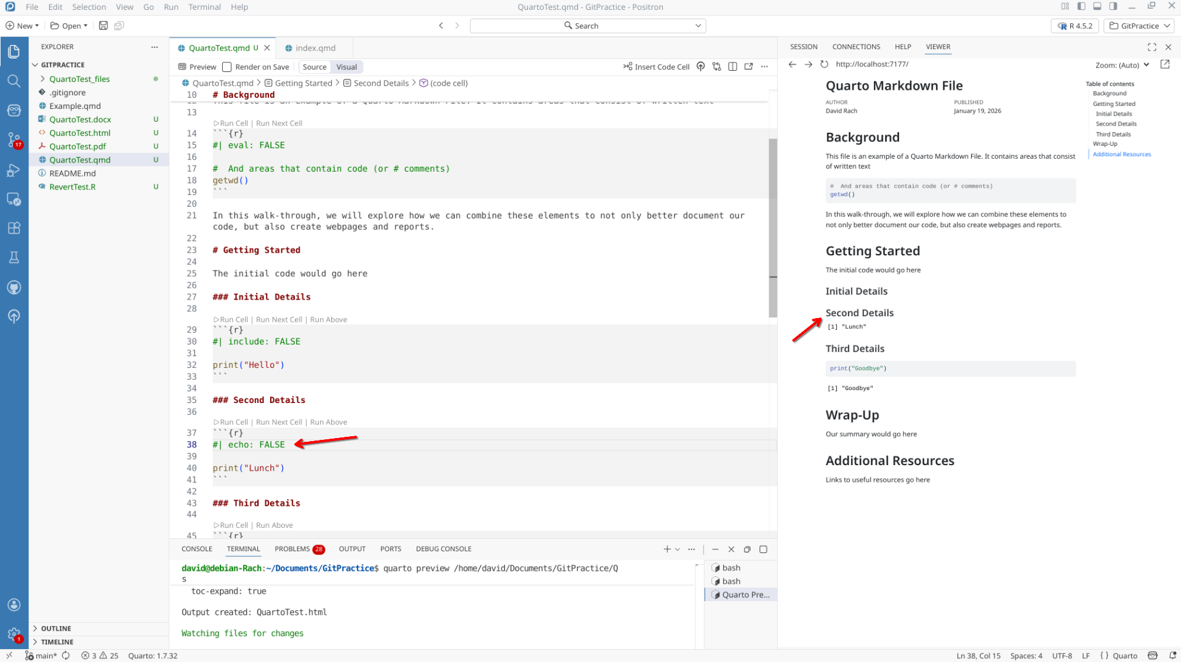The image size is (1181, 662).
Task: Open Source Control view with badge
Action: [14, 140]
